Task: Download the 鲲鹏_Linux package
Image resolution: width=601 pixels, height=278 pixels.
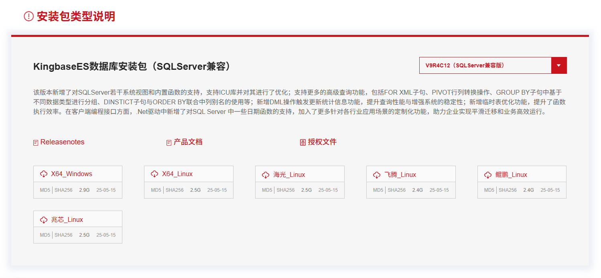Action: tap(512, 175)
